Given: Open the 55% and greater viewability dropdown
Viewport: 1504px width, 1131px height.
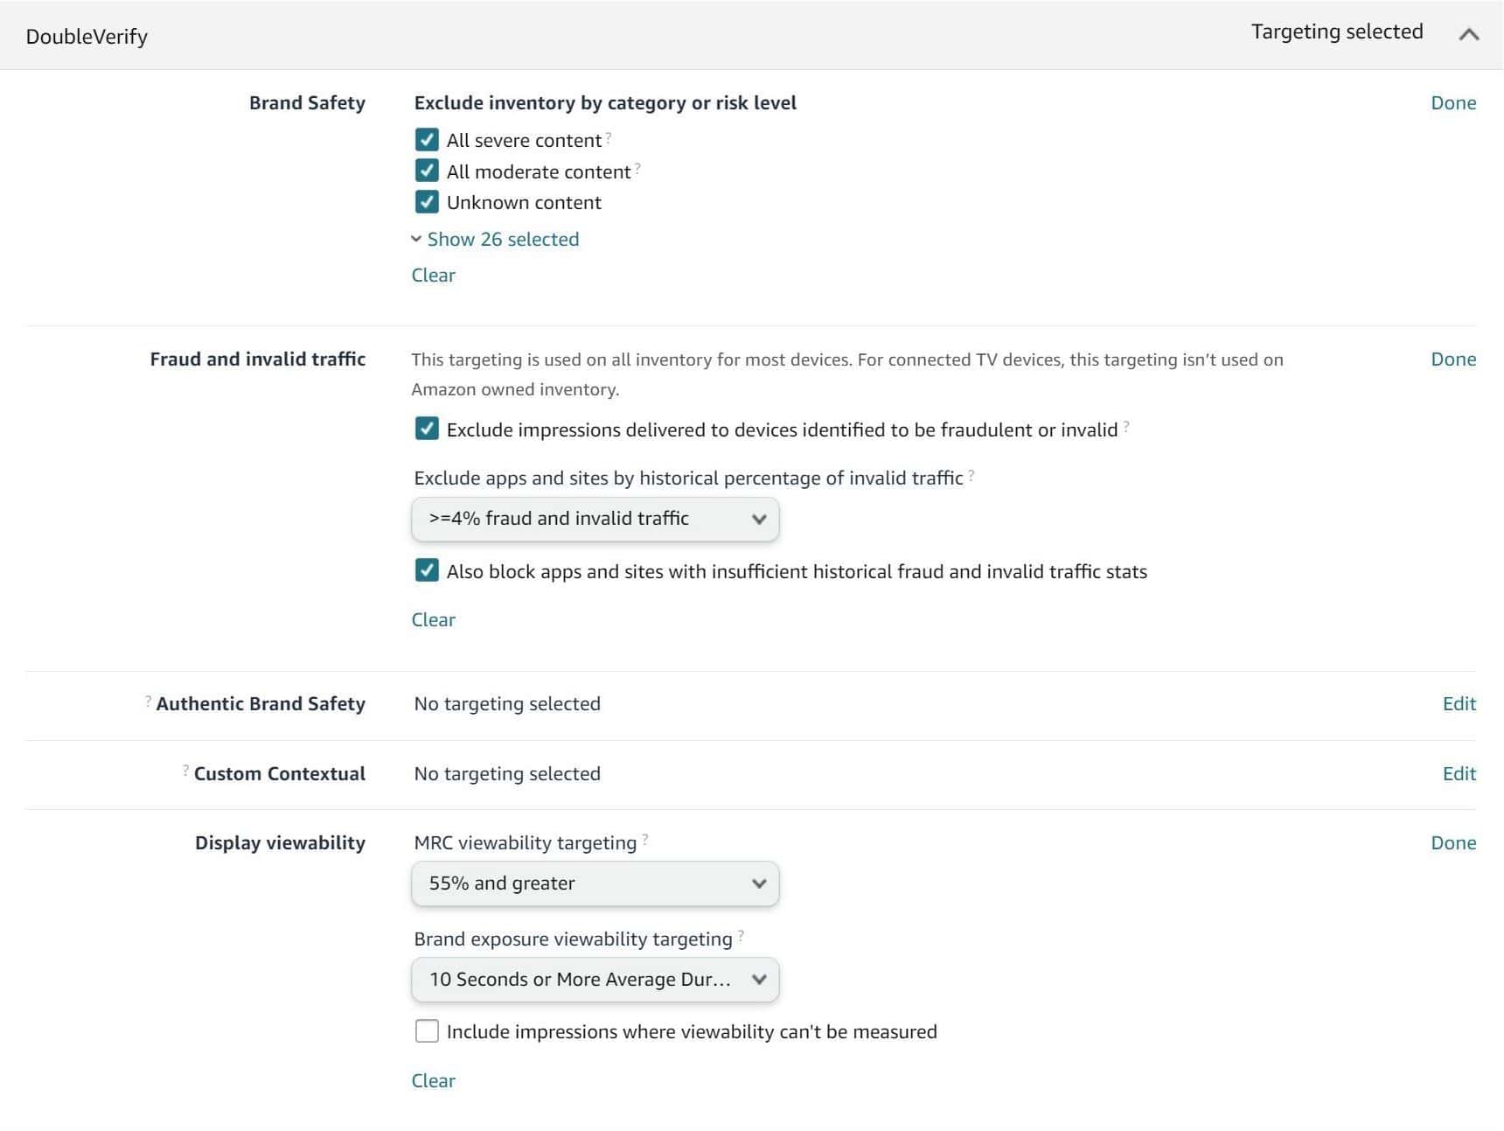Looking at the screenshot, I should [x=595, y=883].
